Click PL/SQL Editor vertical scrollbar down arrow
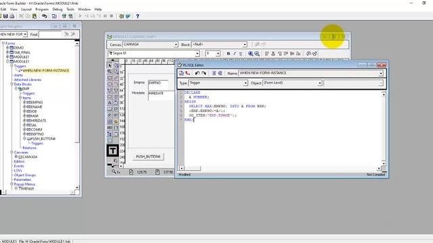Image resolution: width=433 pixels, height=243 pixels. [384, 163]
